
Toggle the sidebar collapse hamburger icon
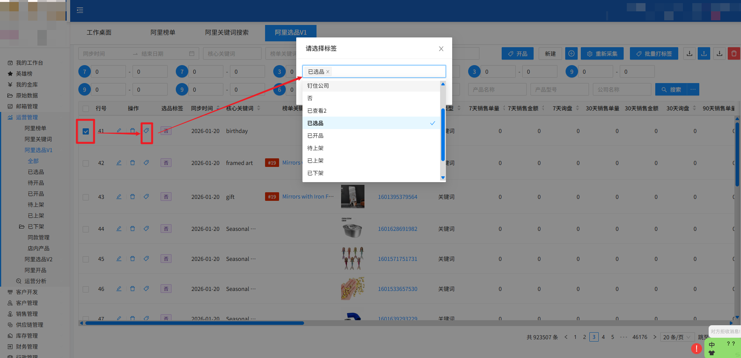pyautogui.click(x=80, y=10)
